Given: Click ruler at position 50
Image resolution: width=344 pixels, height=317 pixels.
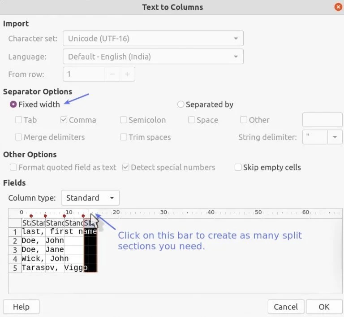Looking at the screenshot, I should coord(258,213).
